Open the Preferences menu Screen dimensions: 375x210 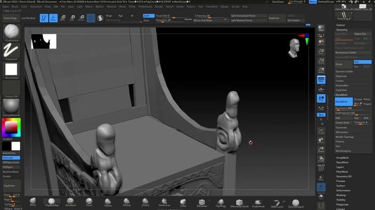[x=145, y=6]
